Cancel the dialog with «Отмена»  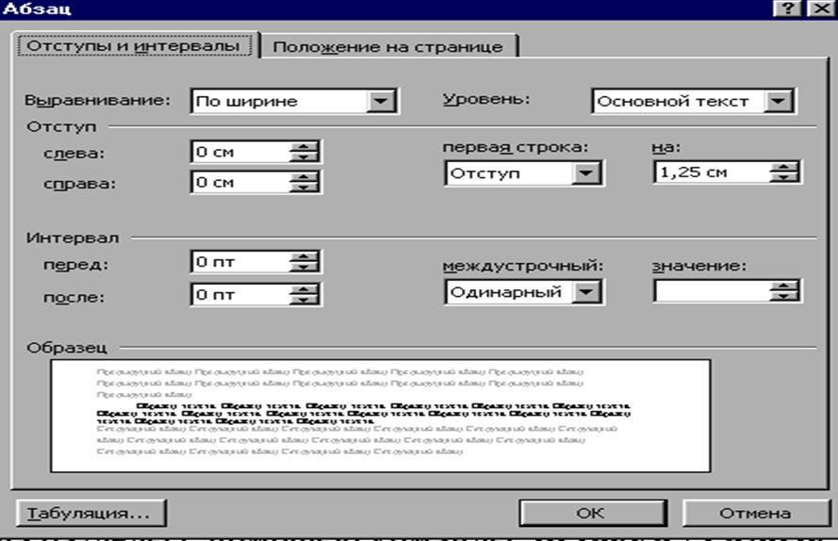[x=756, y=514]
